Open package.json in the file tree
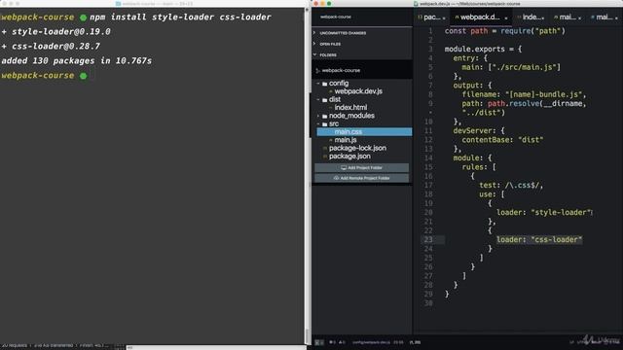Screen dimensions: 623x350 349,156
